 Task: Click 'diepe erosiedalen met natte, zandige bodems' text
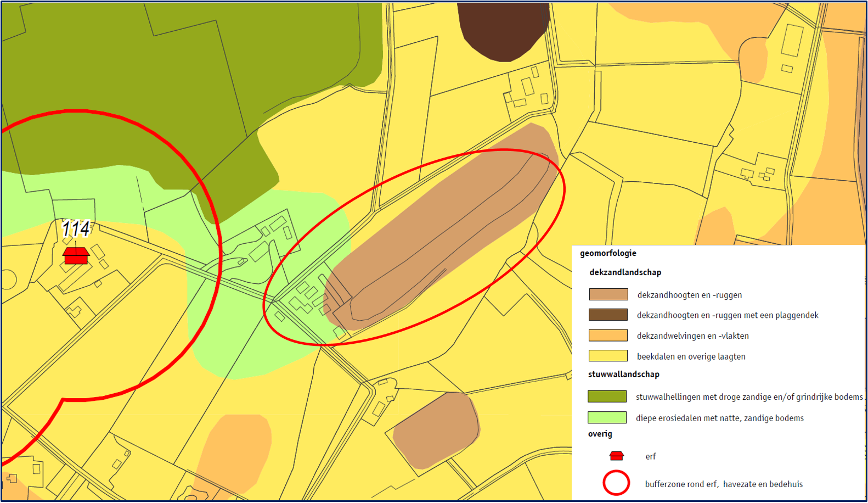tap(719, 418)
